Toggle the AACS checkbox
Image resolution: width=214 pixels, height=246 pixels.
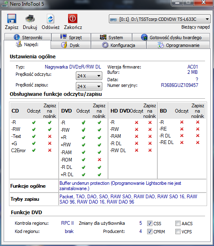(178, 223)
